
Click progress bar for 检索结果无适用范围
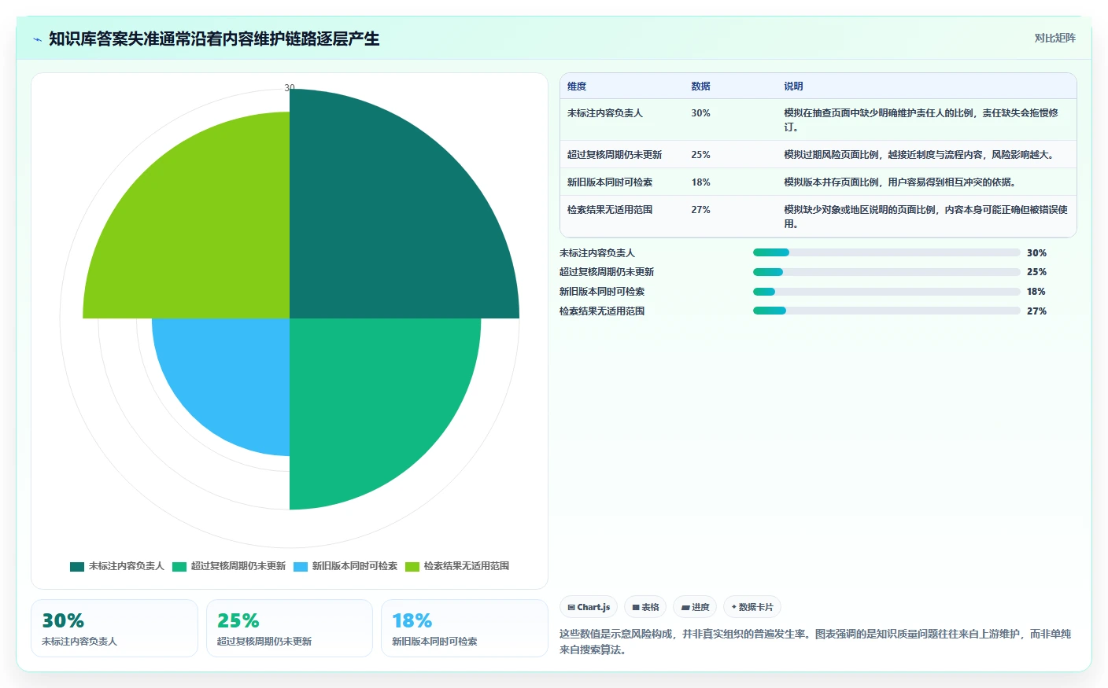(x=887, y=311)
